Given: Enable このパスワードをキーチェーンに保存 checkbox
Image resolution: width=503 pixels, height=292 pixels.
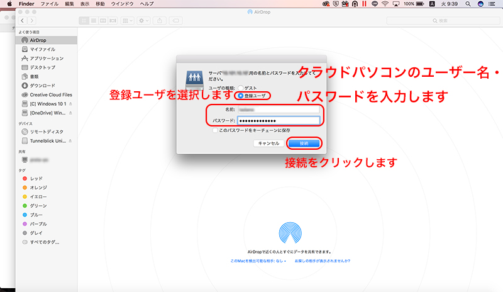Looking at the screenshot, I should pos(215,130).
